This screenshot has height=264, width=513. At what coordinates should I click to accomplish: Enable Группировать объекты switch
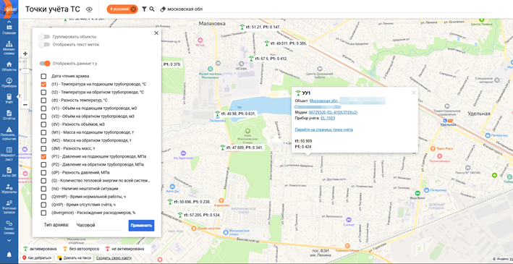(44, 37)
